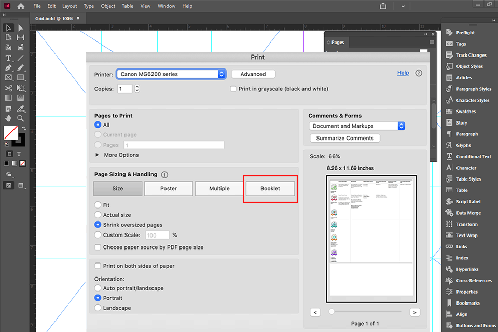Click the page preview slider handle
This screenshot has height=332, width=498.
point(331,312)
